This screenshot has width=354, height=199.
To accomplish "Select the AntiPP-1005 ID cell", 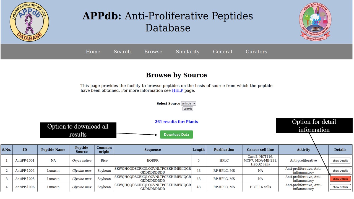I will tap(25, 179).
